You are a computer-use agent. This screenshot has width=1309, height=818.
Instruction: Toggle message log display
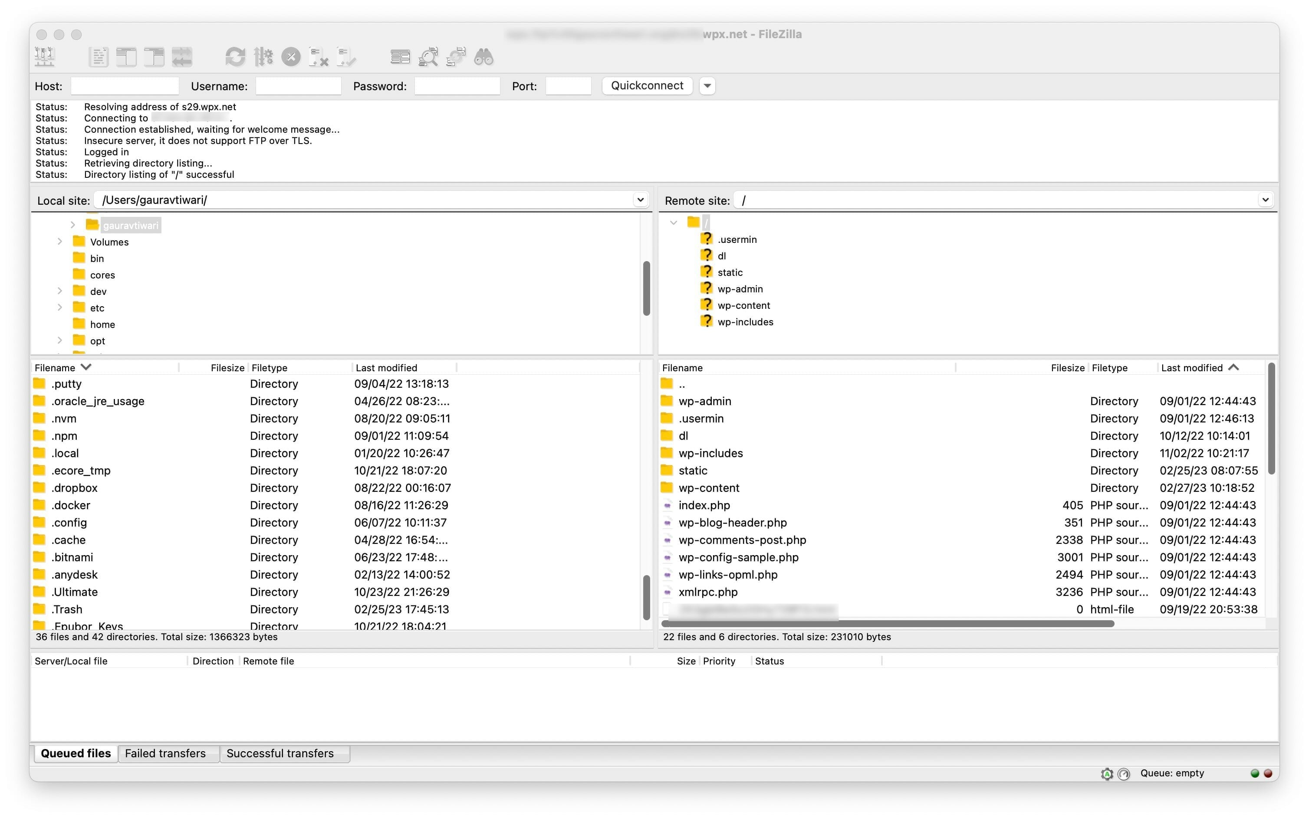98,57
